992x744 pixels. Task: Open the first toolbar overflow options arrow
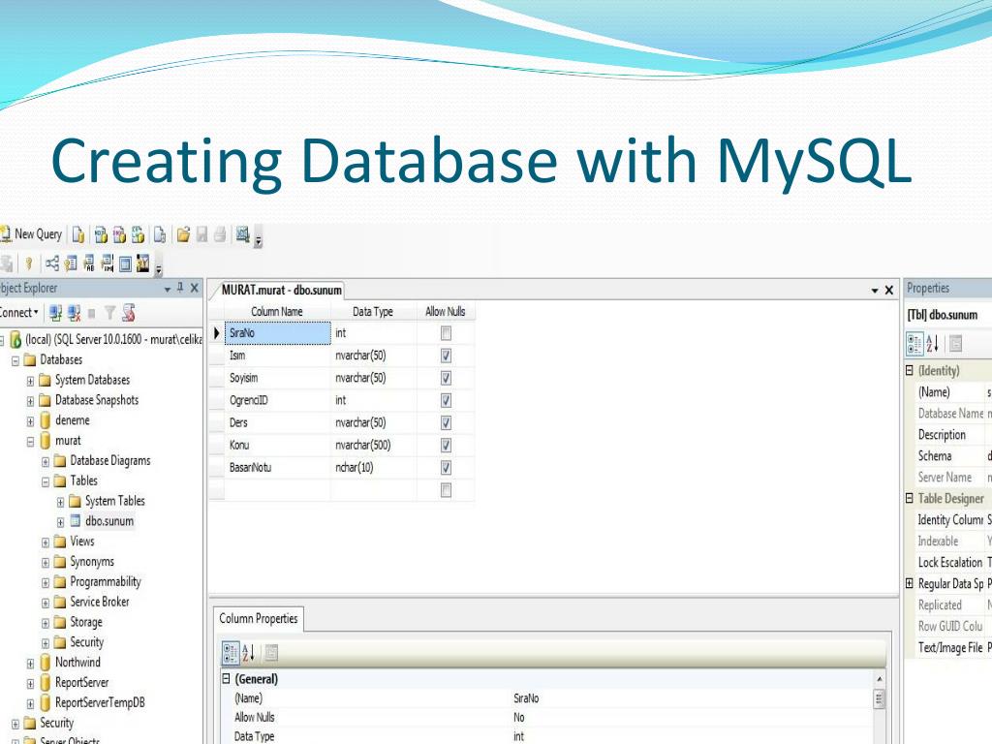pyautogui.click(x=258, y=240)
